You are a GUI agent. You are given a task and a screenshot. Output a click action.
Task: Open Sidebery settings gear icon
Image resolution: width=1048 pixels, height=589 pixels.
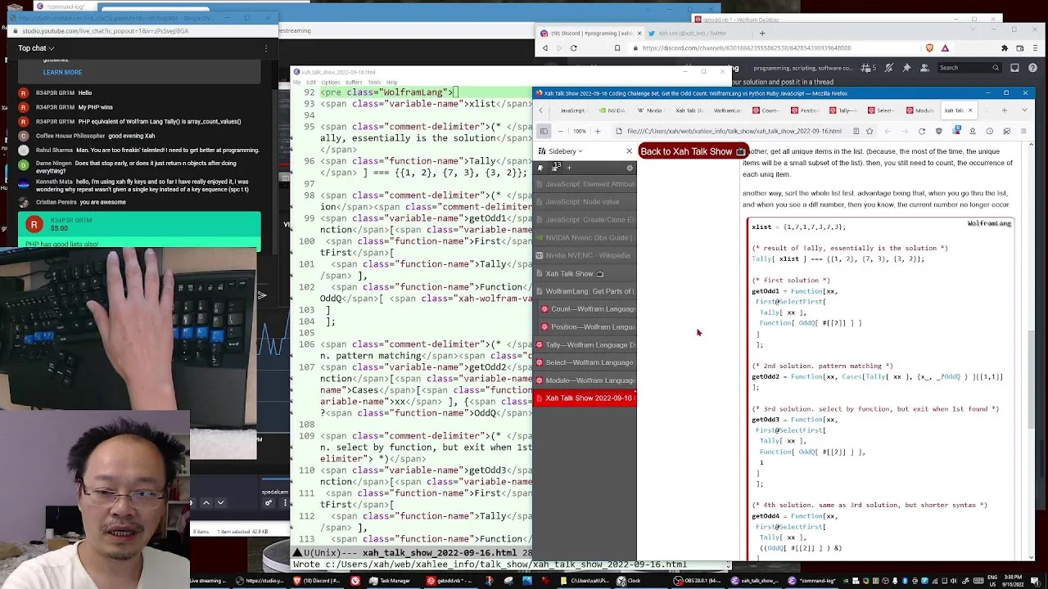pos(630,168)
